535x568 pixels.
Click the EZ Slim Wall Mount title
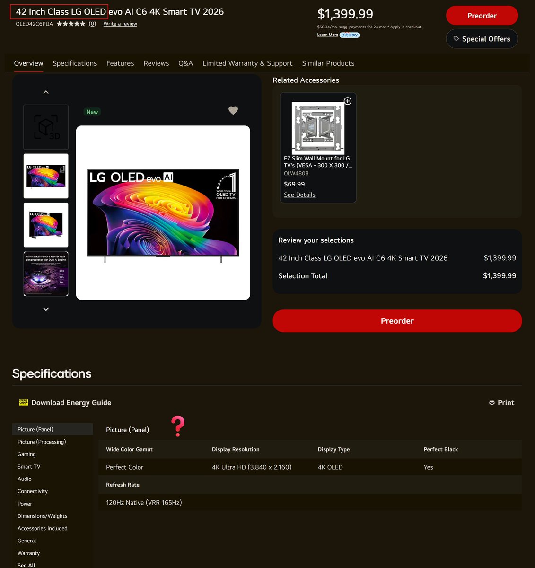[x=318, y=162]
